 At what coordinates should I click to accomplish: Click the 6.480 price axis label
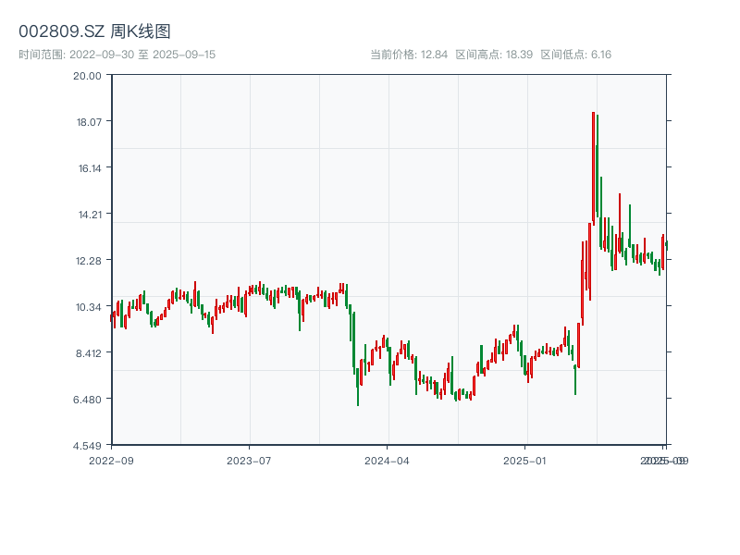point(87,399)
